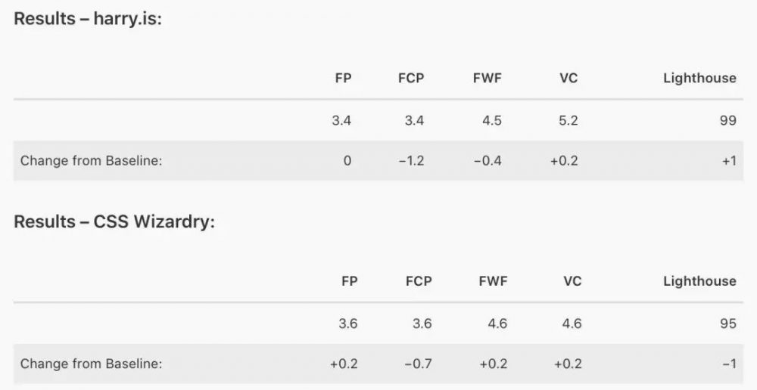Select the Lighthouse header in harry.is table
The width and height of the screenshot is (757, 390).
coord(699,78)
